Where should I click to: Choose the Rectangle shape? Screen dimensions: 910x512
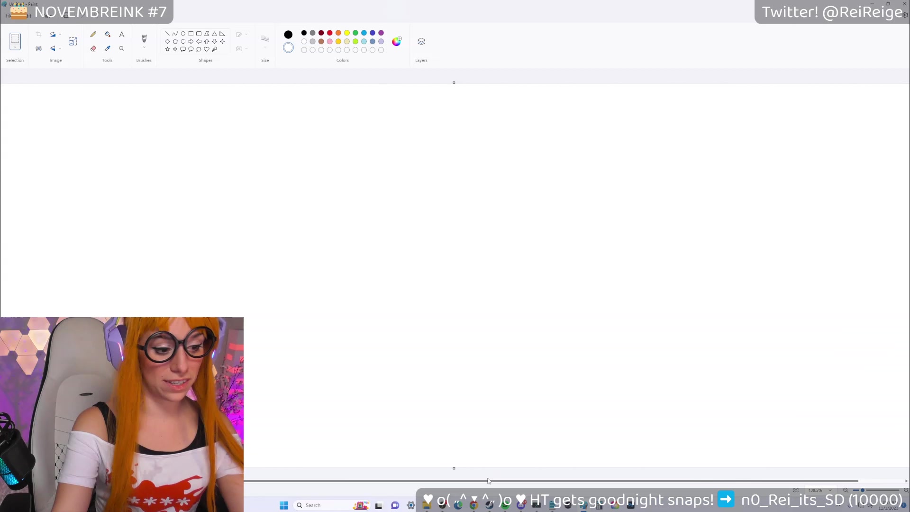[191, 34]
